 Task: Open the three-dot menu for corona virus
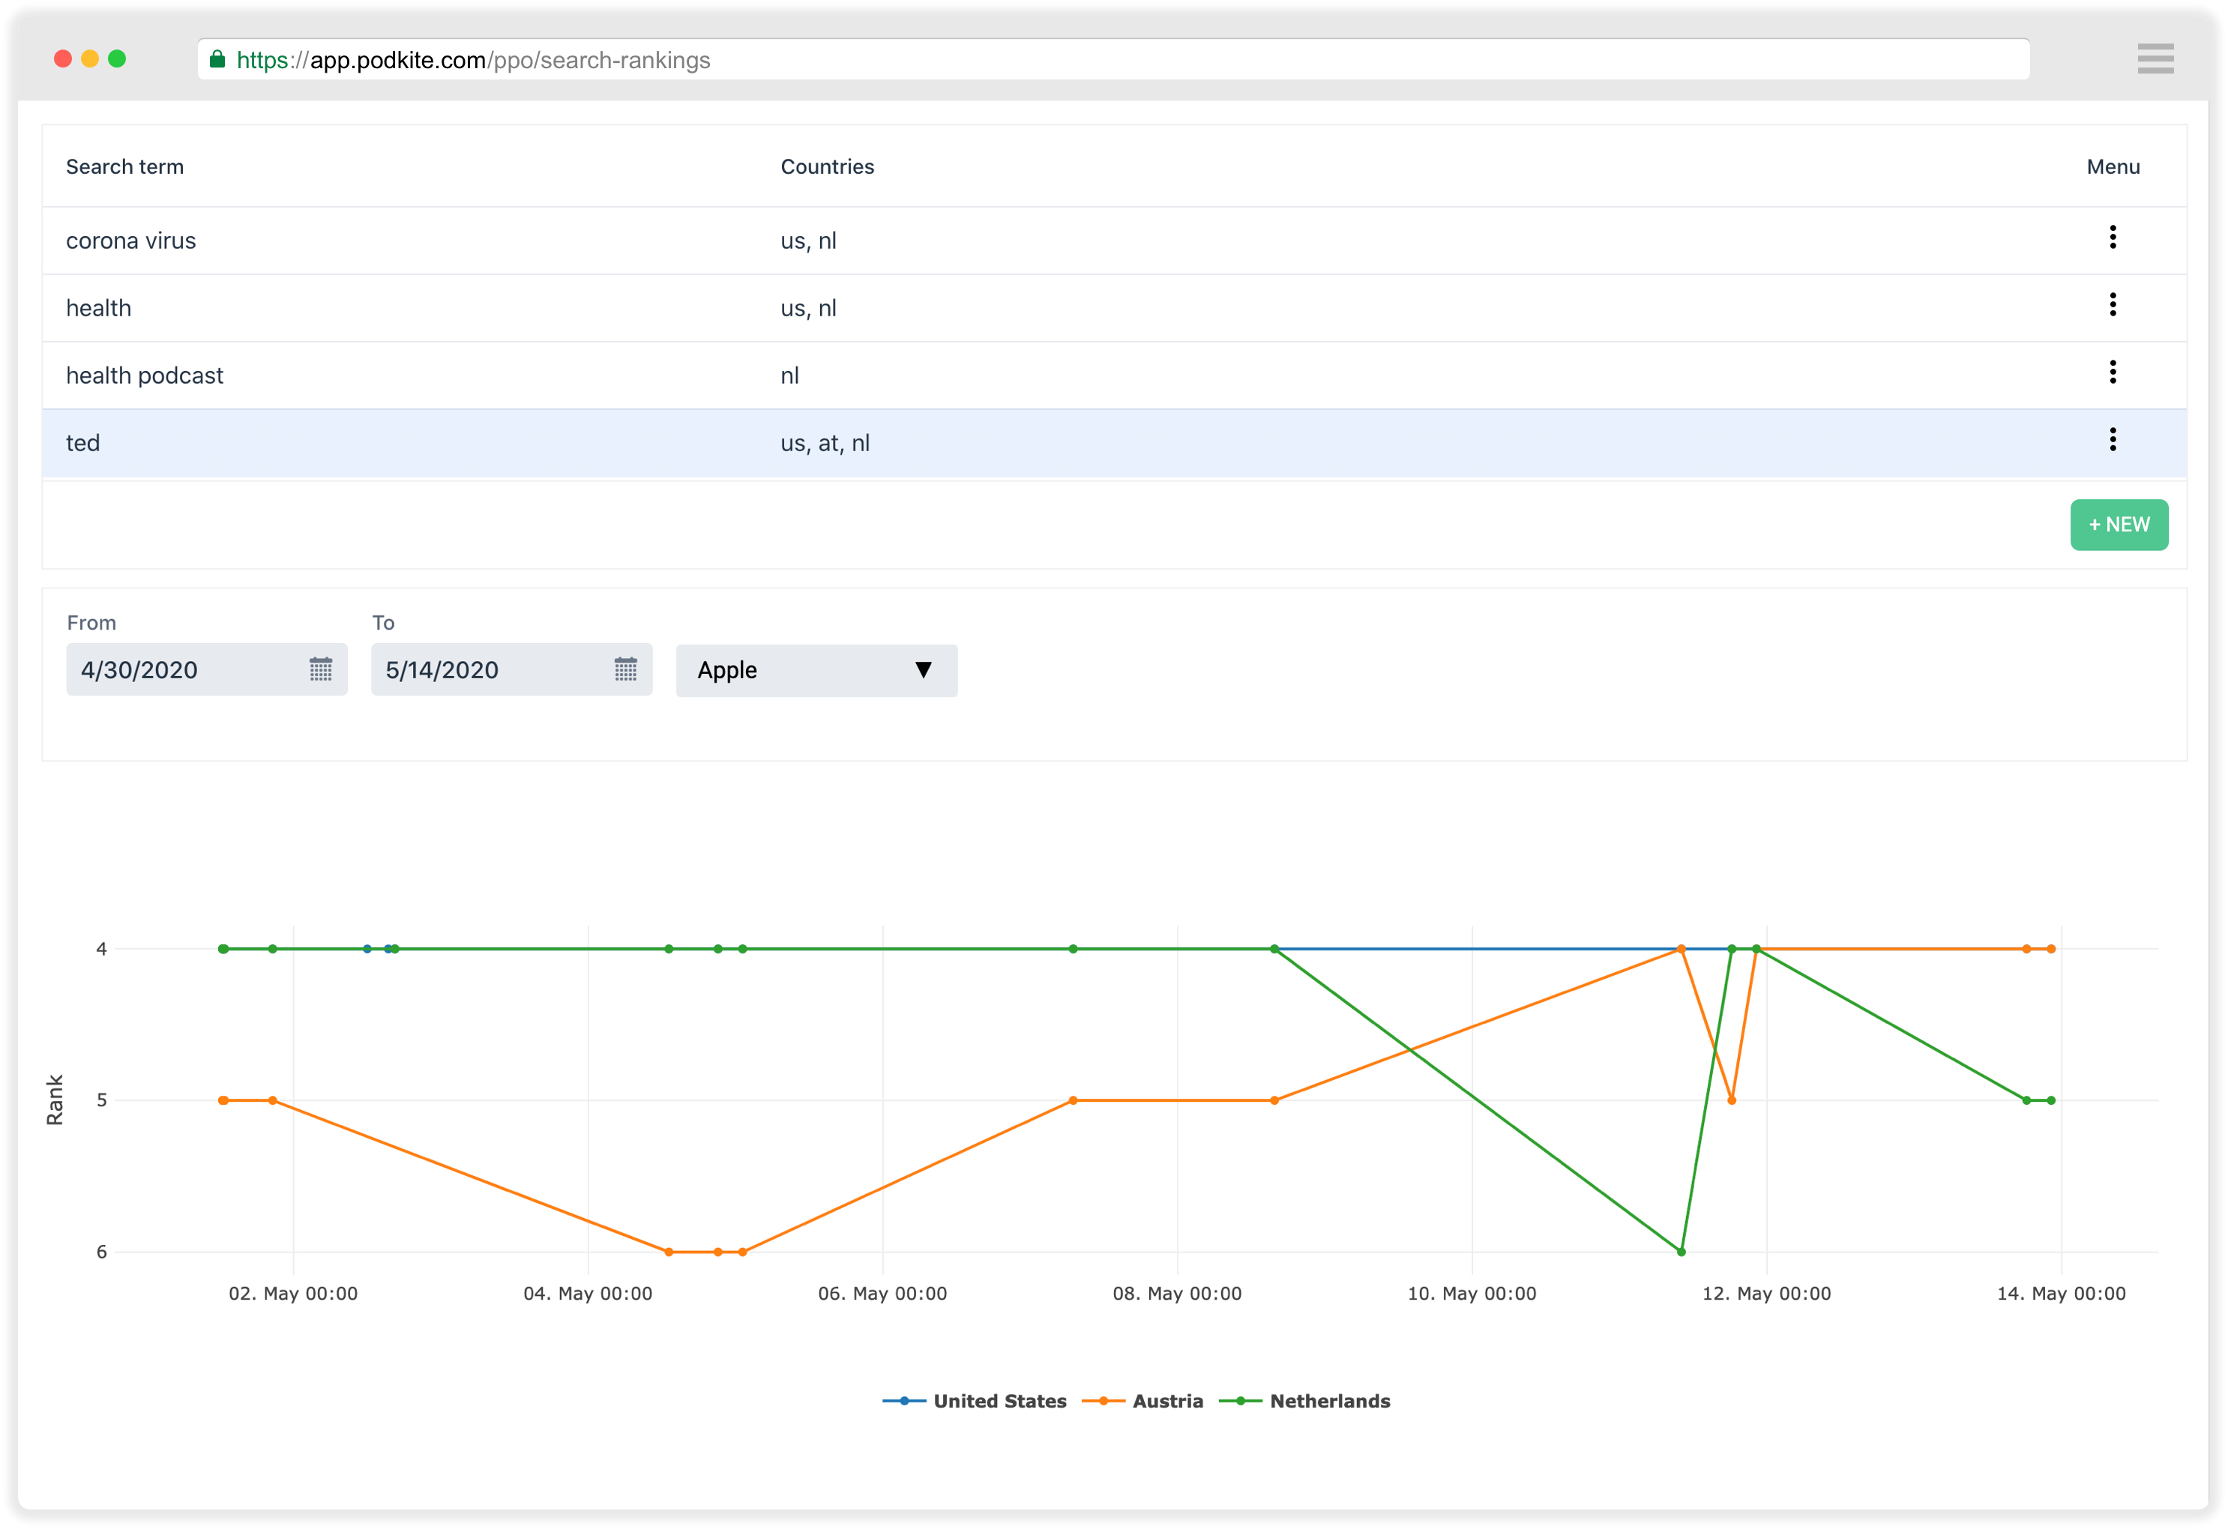tap(2112, 238)
